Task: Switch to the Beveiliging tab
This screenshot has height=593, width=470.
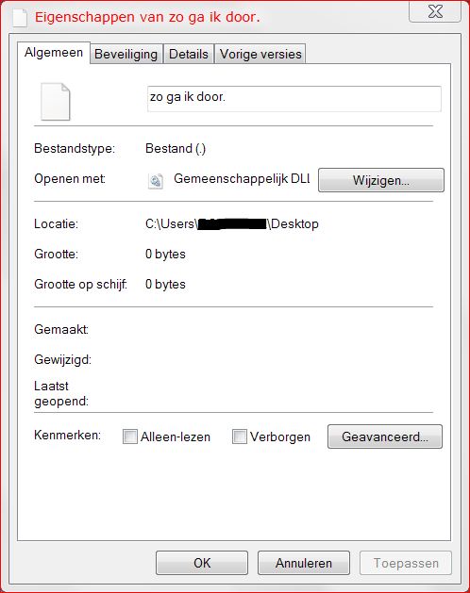Action: [x=126, y=54]
